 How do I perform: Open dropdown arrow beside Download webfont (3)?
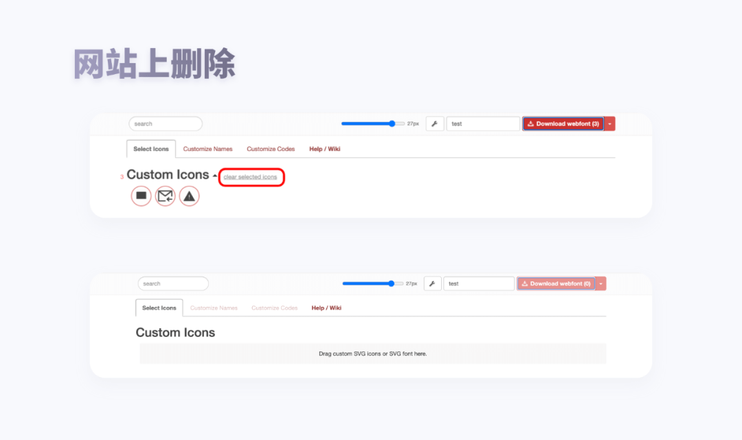click(610, 124)
